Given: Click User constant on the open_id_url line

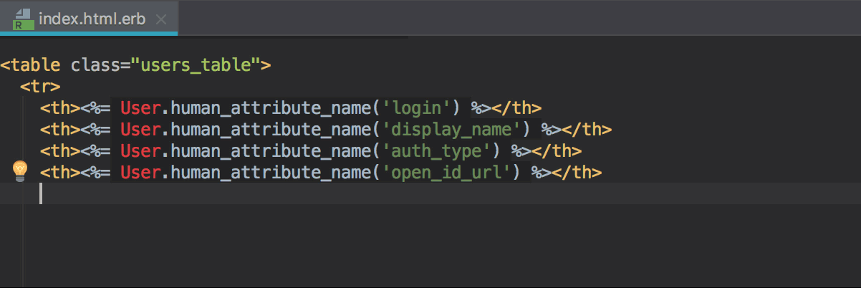Looking at the screenshot, I should point(136,173).
